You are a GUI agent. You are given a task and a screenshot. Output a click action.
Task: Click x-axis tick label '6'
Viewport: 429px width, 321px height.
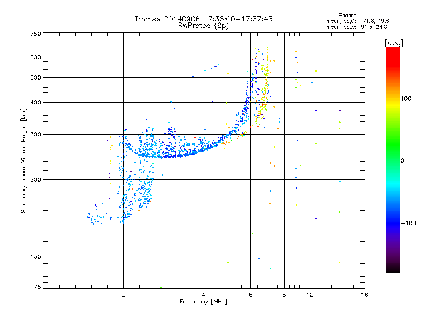click(250, 295)
